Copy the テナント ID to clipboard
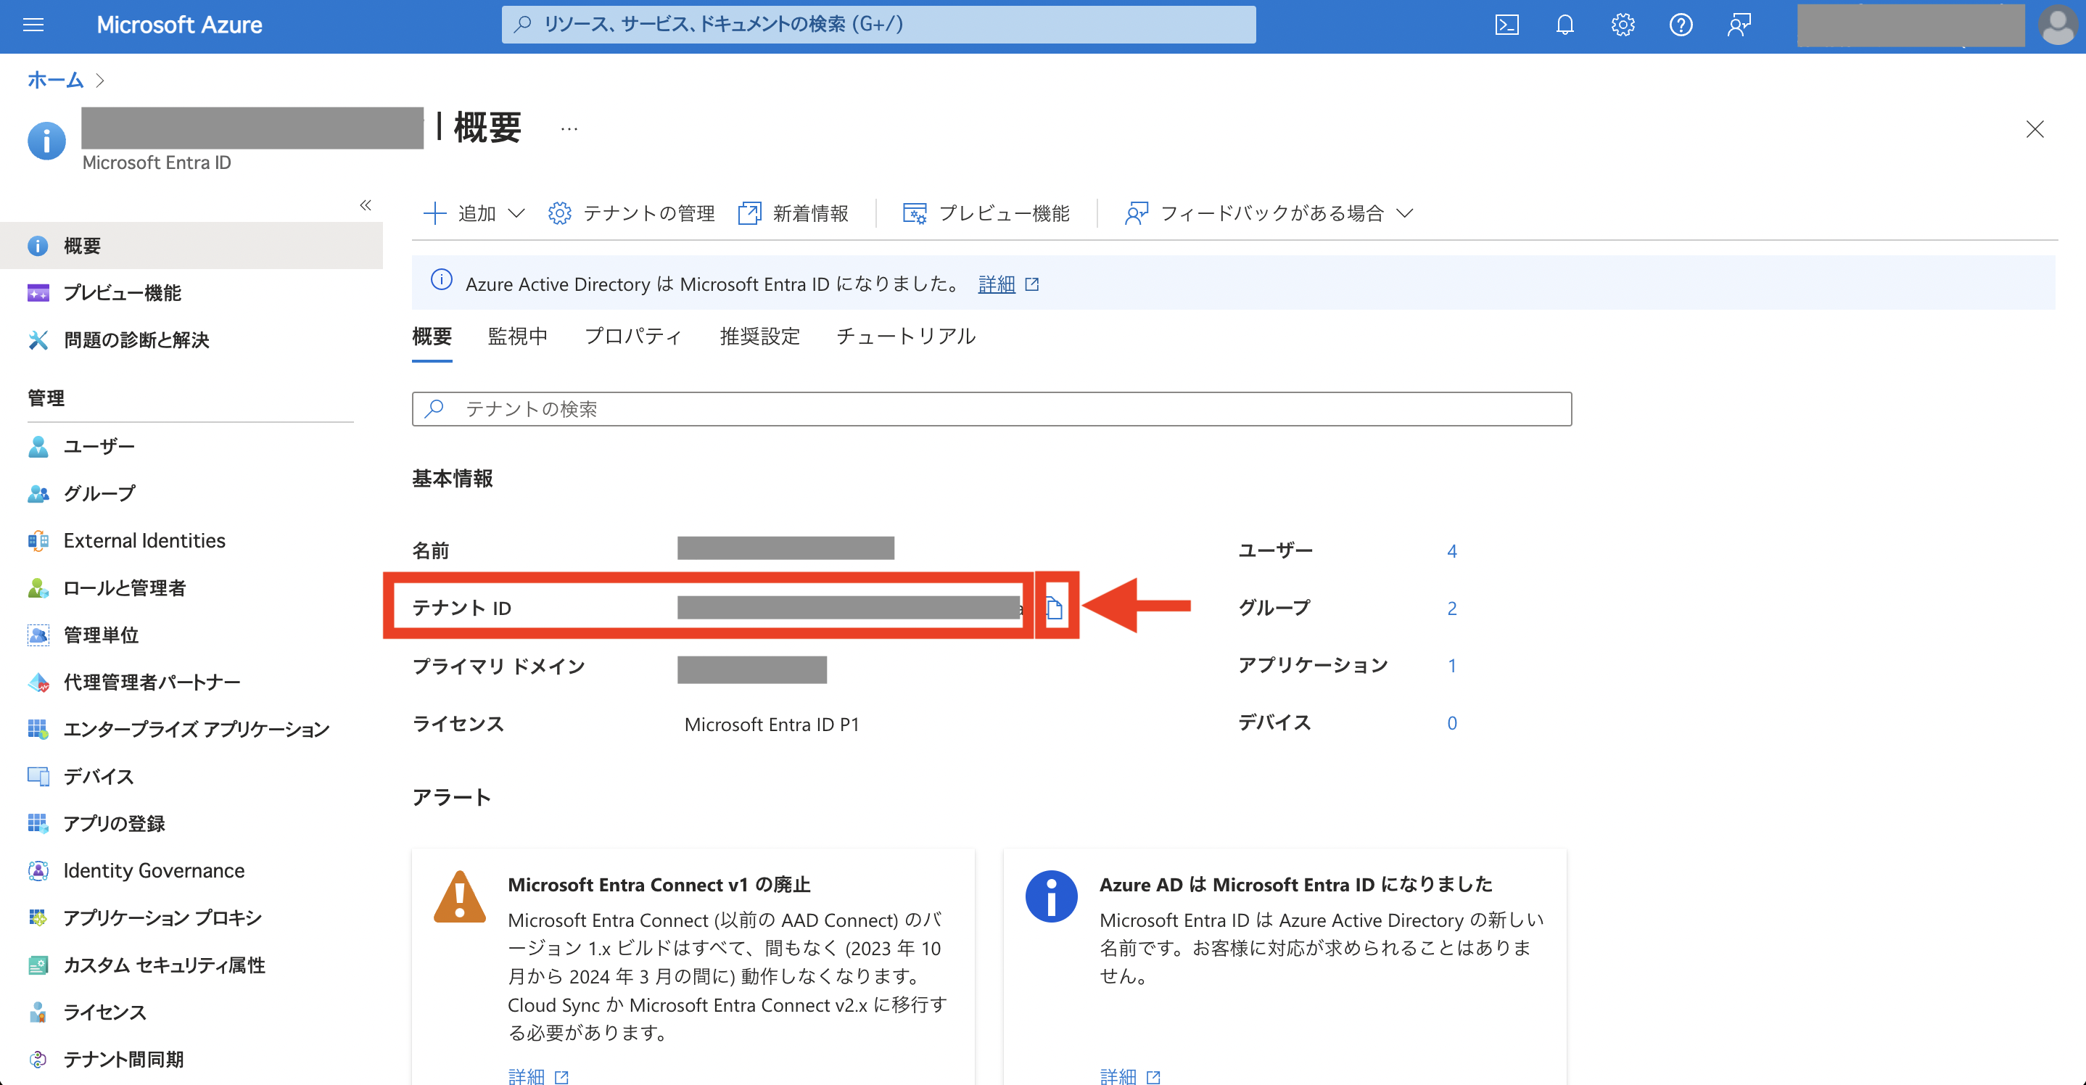This screenshot has height=1085, width=2086. [1054, 607]
